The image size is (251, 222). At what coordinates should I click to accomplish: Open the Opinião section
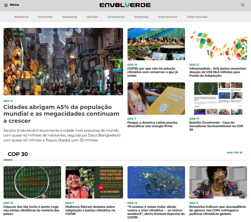(x=92, y=17)
